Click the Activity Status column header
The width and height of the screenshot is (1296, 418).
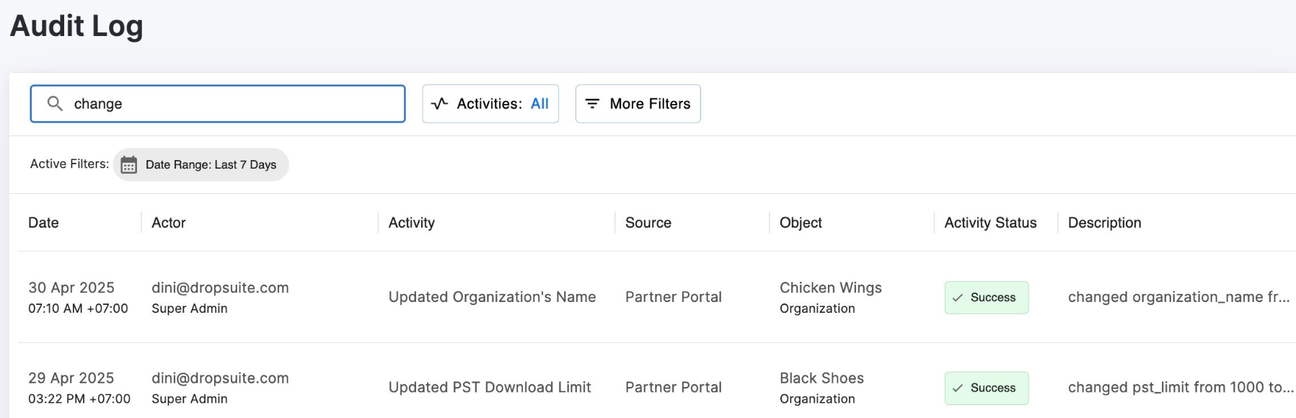(990, 223)
